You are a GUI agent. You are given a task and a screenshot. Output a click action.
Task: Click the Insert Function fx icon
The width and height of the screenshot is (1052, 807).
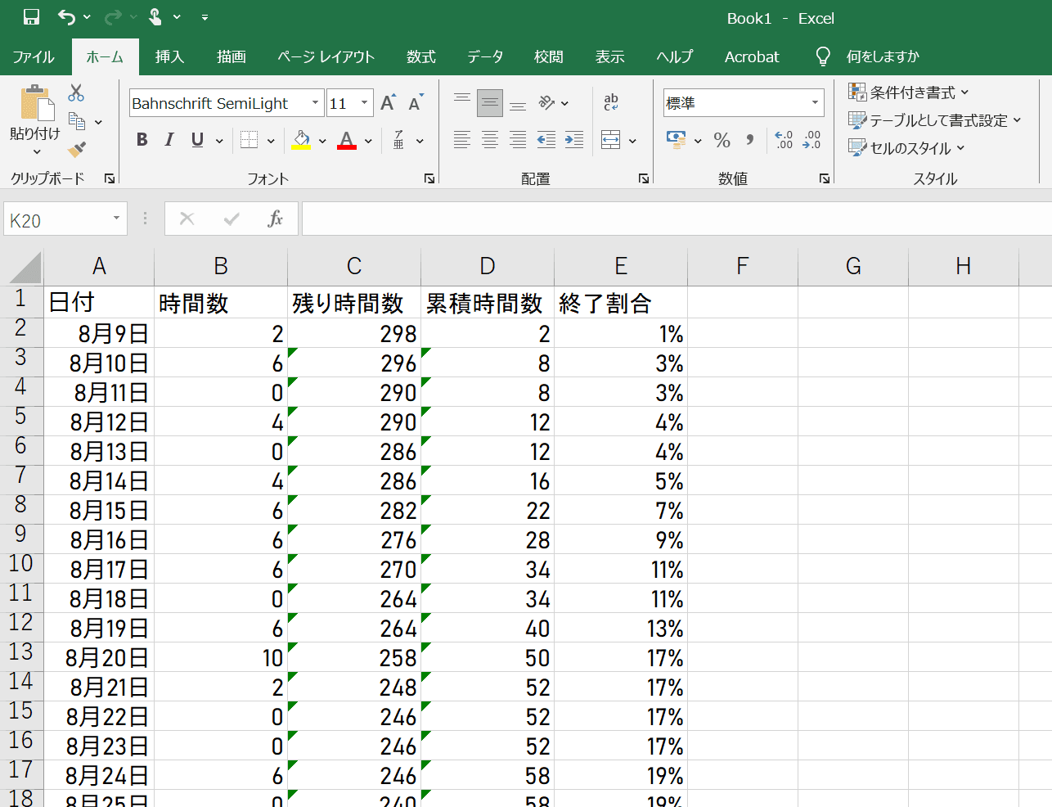coord(275,219)
